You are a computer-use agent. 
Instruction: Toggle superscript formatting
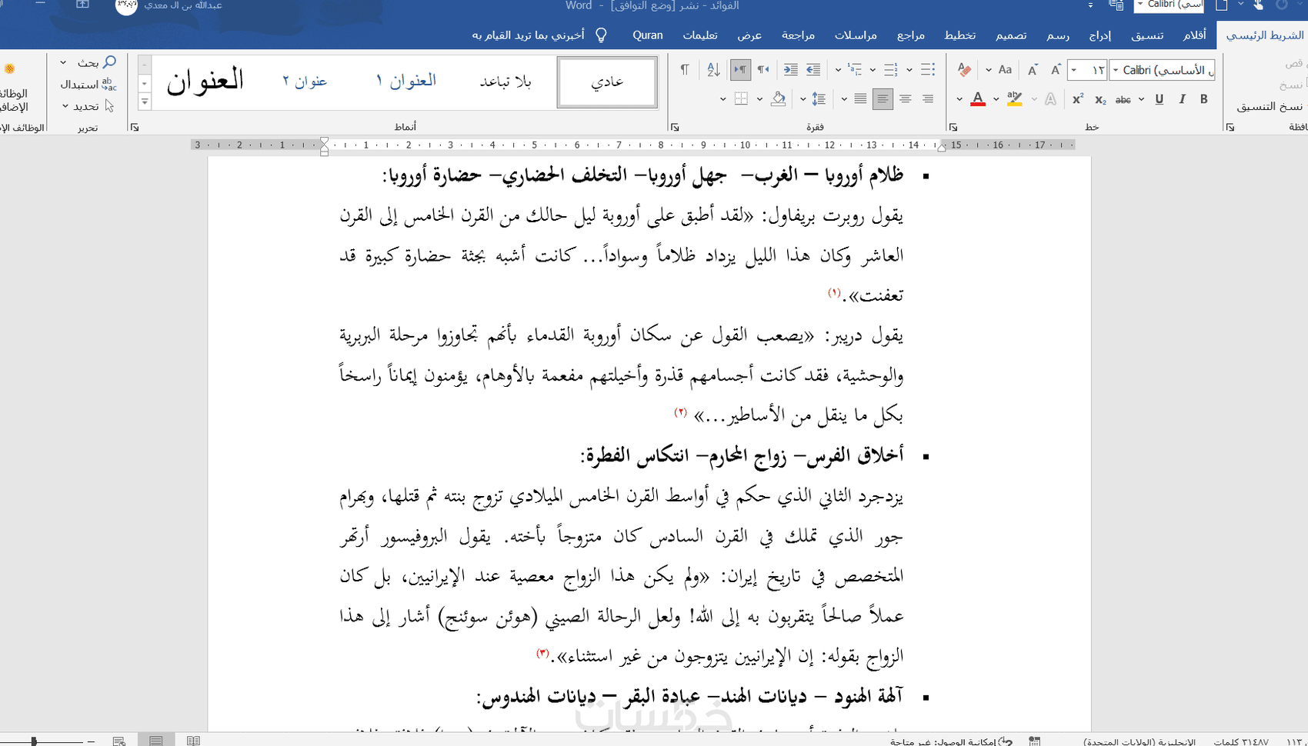click(1078, 99)
